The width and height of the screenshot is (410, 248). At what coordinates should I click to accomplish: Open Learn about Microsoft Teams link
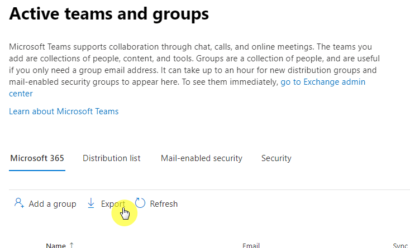click(64, 111)
